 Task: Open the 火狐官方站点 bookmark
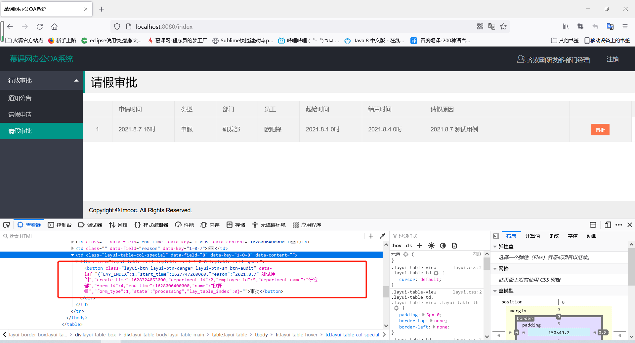(25, 40)
